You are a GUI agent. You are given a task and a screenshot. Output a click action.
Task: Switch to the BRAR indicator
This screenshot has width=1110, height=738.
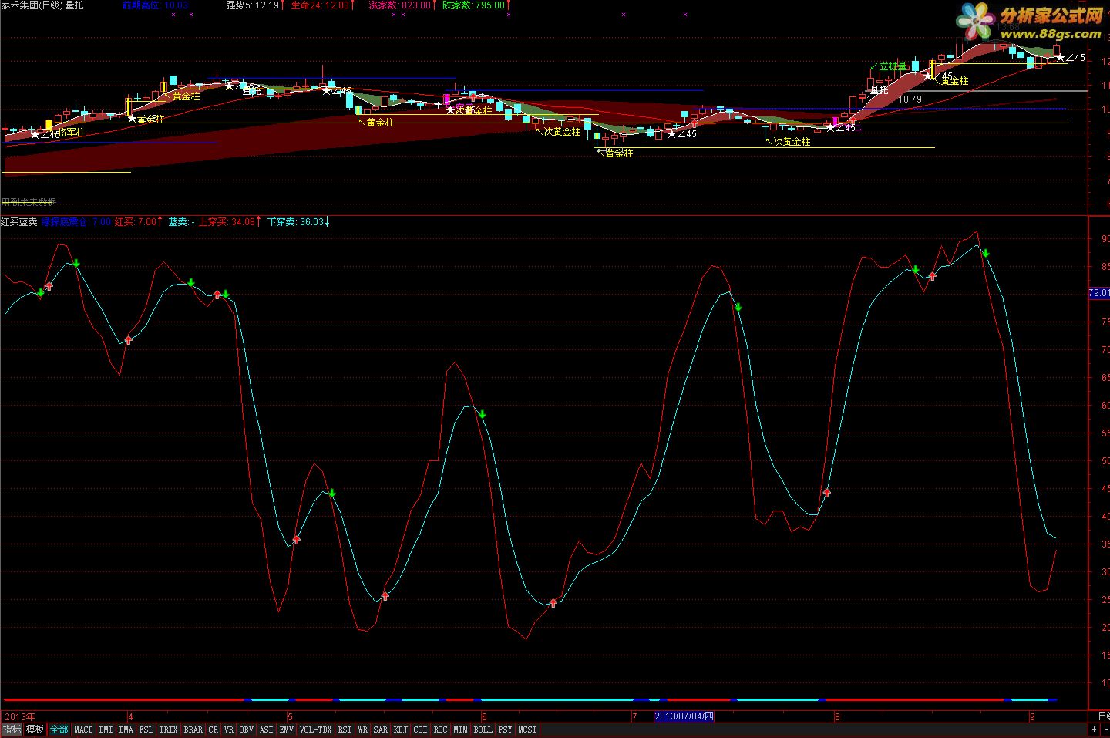[193, 730]
